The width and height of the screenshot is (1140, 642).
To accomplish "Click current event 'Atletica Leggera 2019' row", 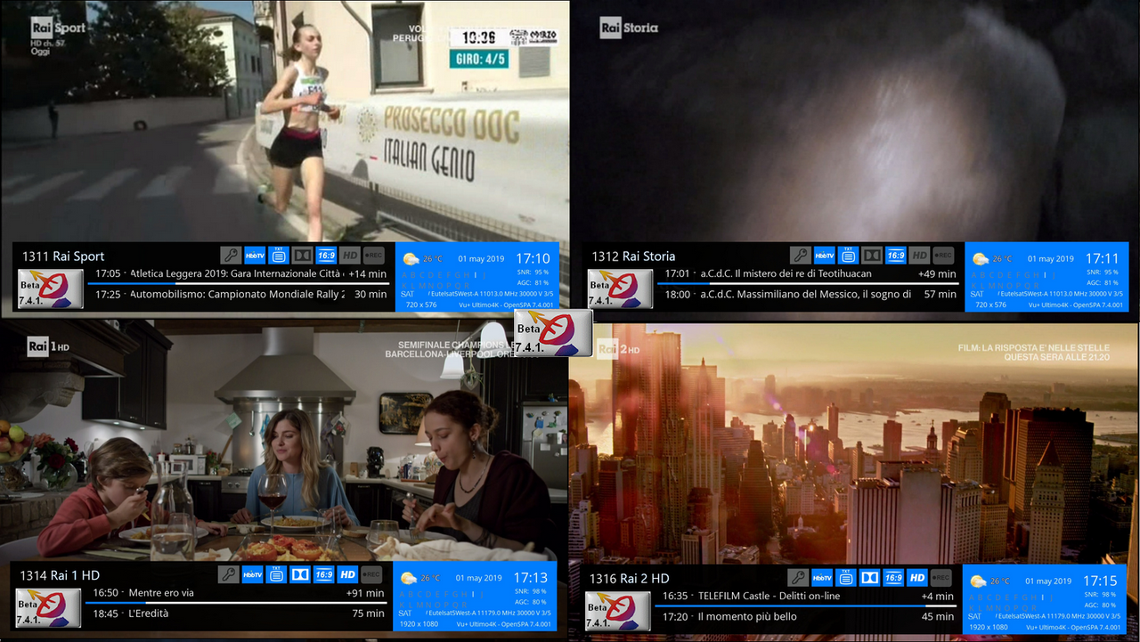I will pyautogui.click(x=240, y=273).
